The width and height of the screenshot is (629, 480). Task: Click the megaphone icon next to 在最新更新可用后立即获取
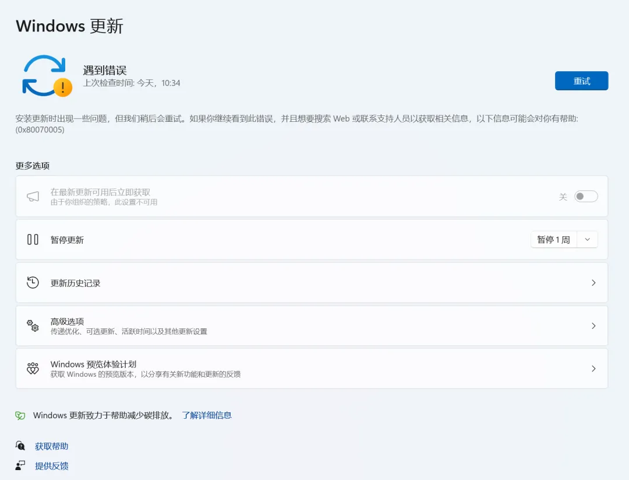32,196
